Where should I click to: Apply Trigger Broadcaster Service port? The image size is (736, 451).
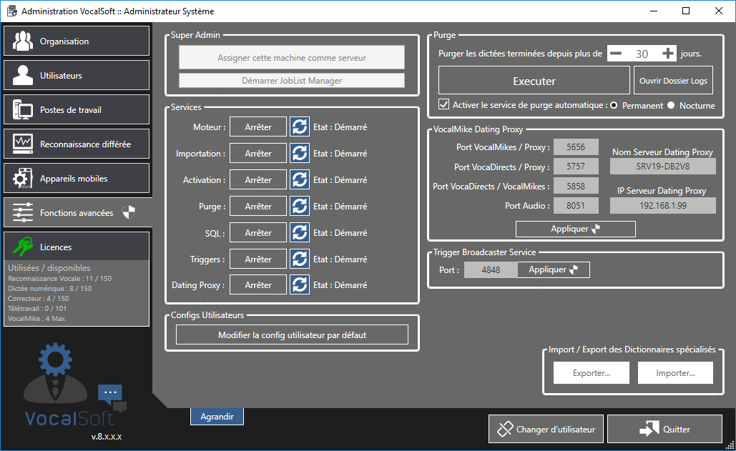pos(554,269)
